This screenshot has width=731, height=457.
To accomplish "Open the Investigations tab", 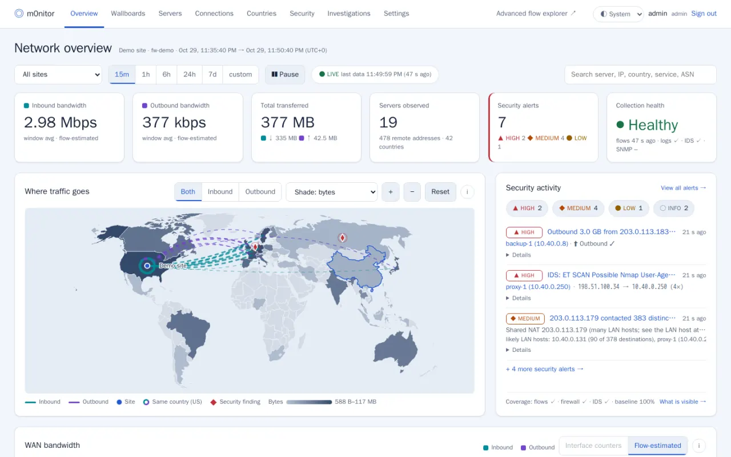I will point(349,14).
